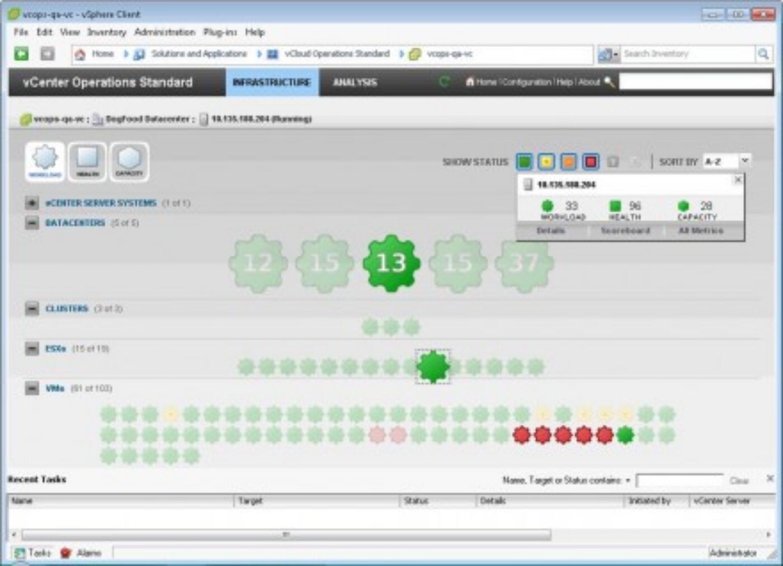Toggle the green status filter

pos(524,162)
